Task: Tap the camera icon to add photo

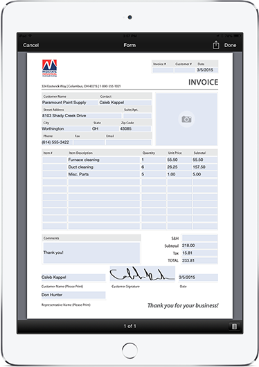Action: (x=186, y=119)
